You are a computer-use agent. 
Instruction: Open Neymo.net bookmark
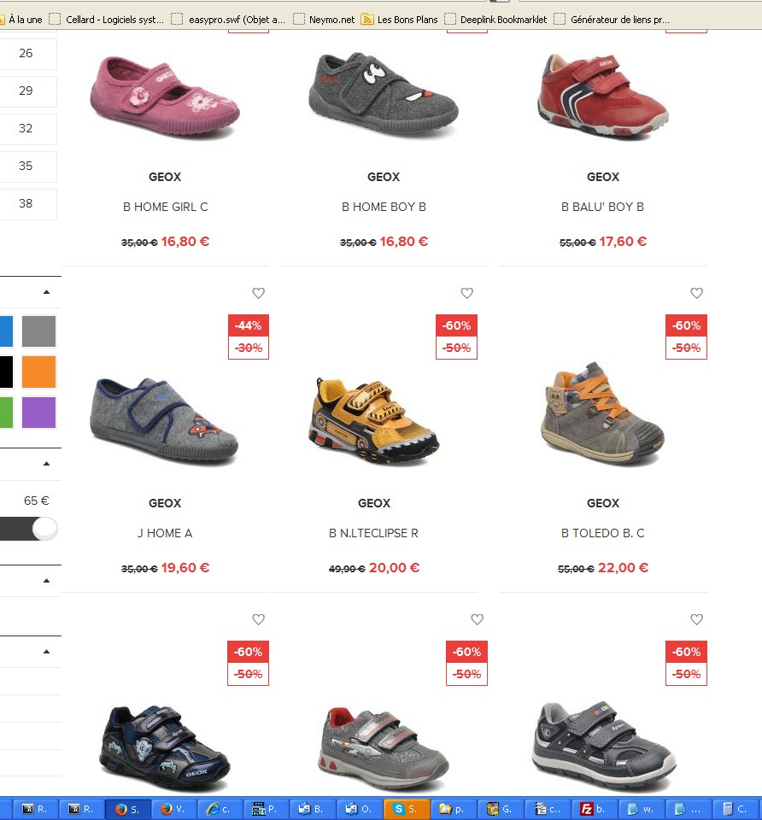point(325,20)
